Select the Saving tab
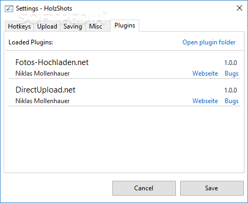 tap(73, 26)
